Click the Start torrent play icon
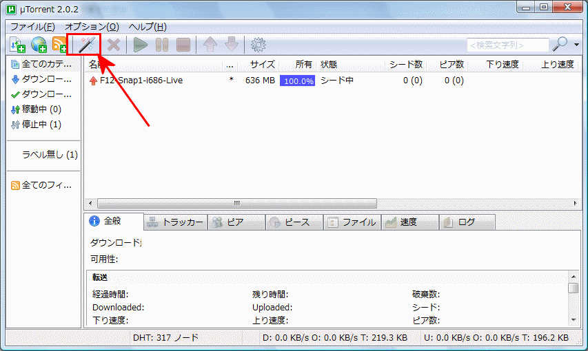Image resolution: width=588 pixels, height=351 pixels. (x=140, y=45)
